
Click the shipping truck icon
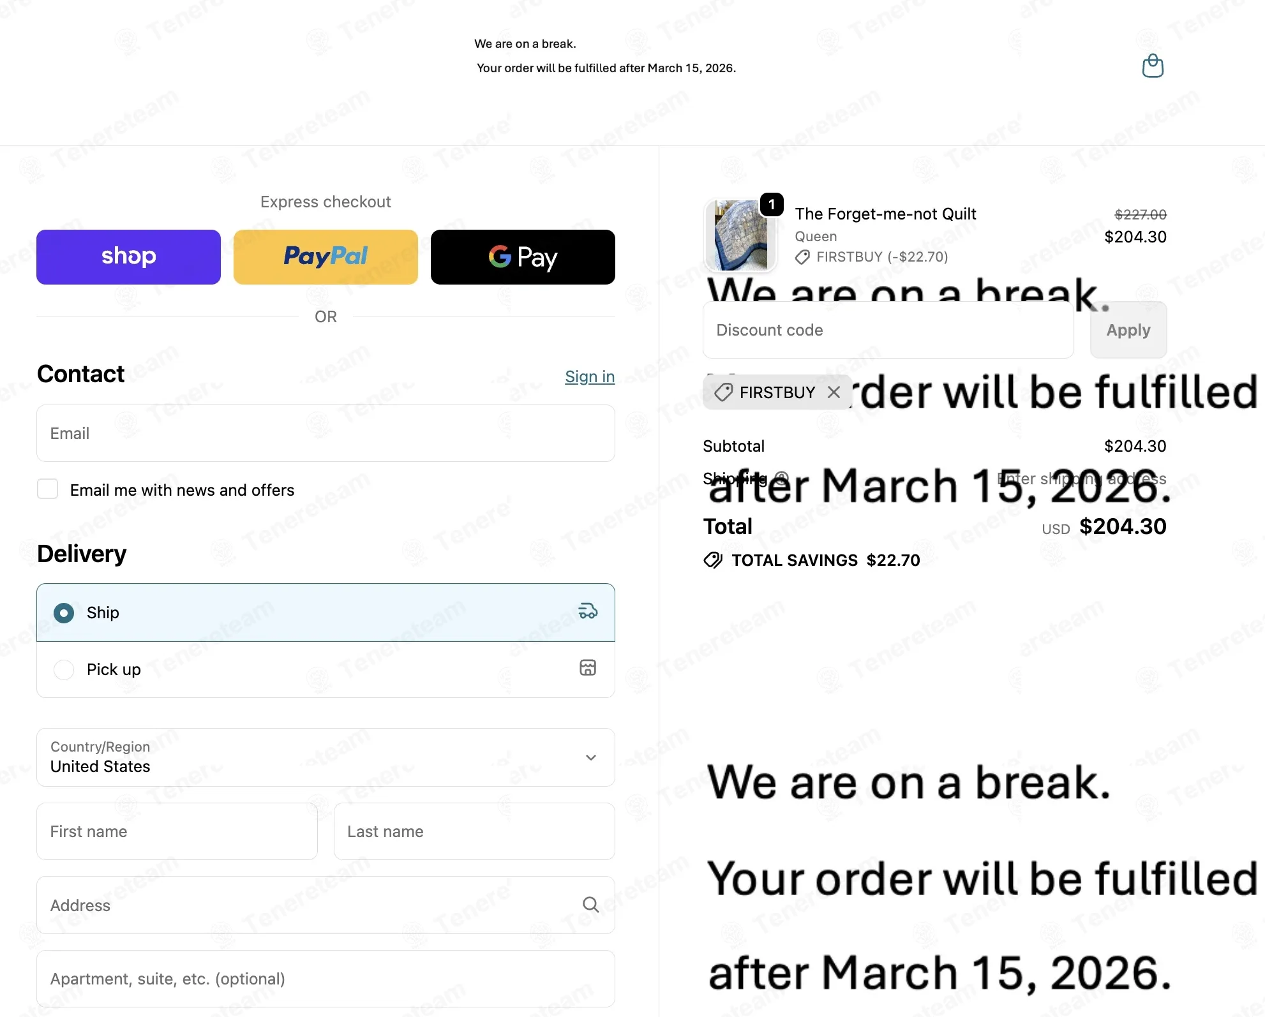588,611
